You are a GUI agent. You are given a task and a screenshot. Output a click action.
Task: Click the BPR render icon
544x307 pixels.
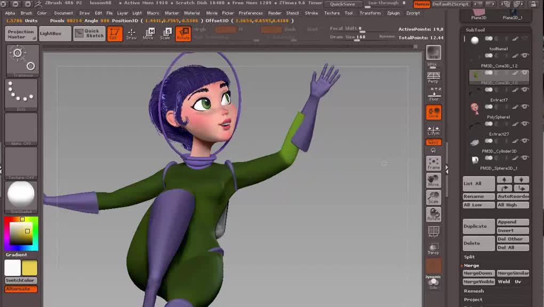tap(434, 53)
